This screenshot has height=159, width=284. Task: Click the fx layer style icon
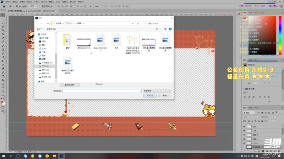[259, 151]
